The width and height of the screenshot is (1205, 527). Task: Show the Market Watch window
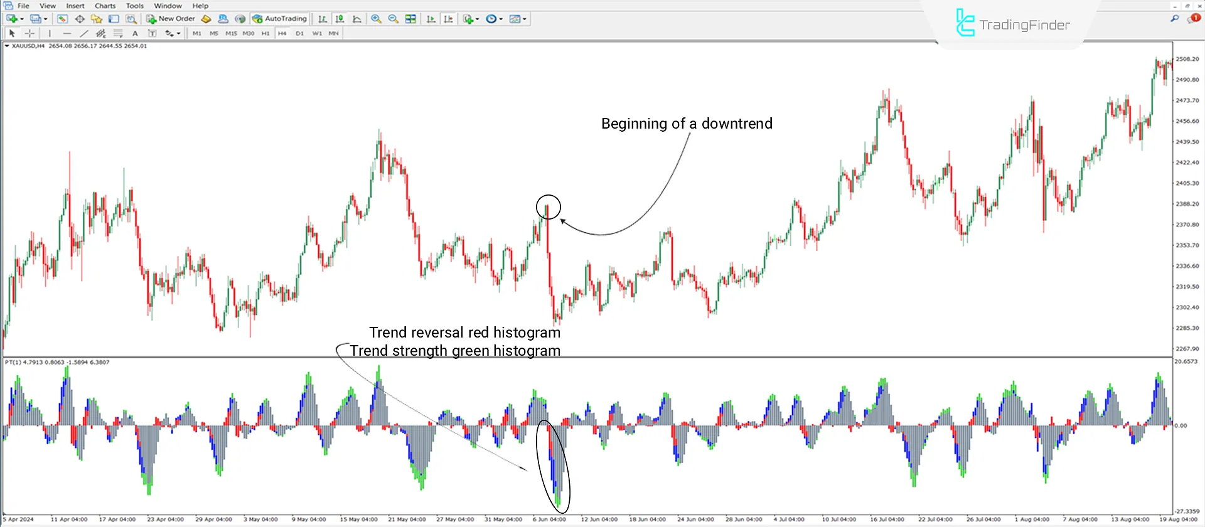tap(62, 19)
